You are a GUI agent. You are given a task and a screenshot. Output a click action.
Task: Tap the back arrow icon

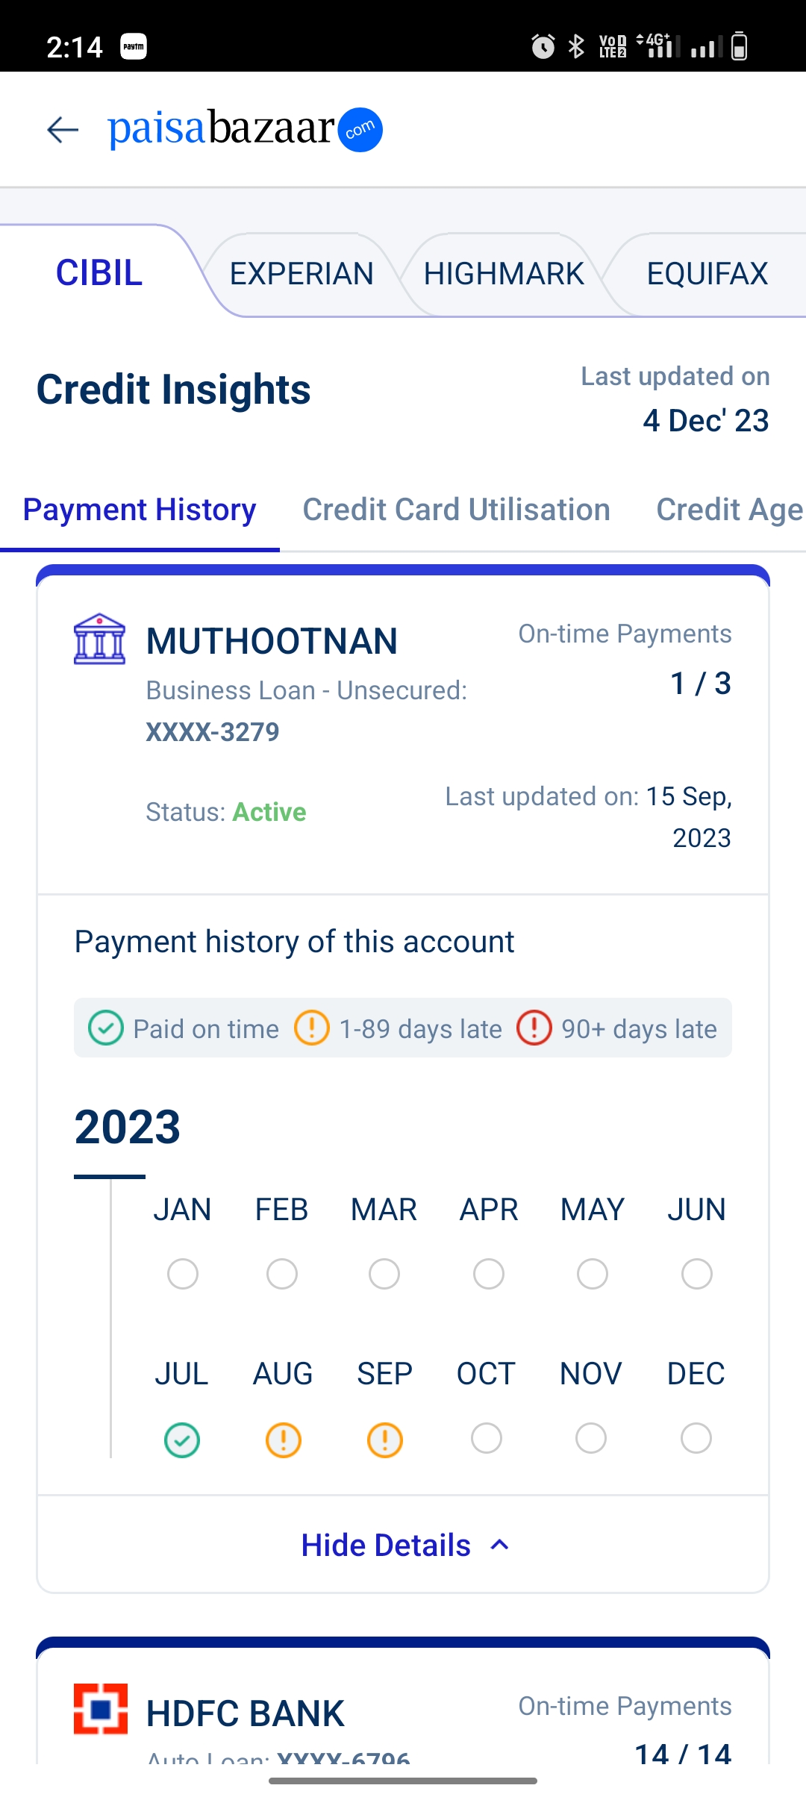click(x=63, y=130)
